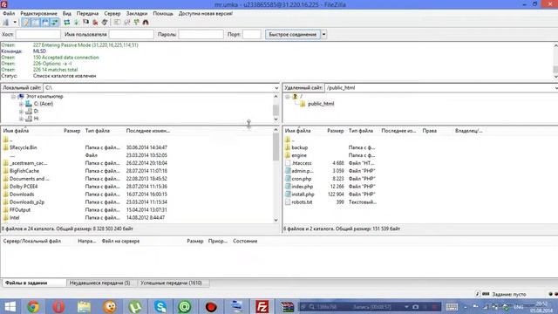
Task: Reconnect to the last server icon
Action: coord(105,23)
